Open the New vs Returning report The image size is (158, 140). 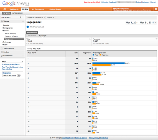pyautogui.click(x=10, y=34)
